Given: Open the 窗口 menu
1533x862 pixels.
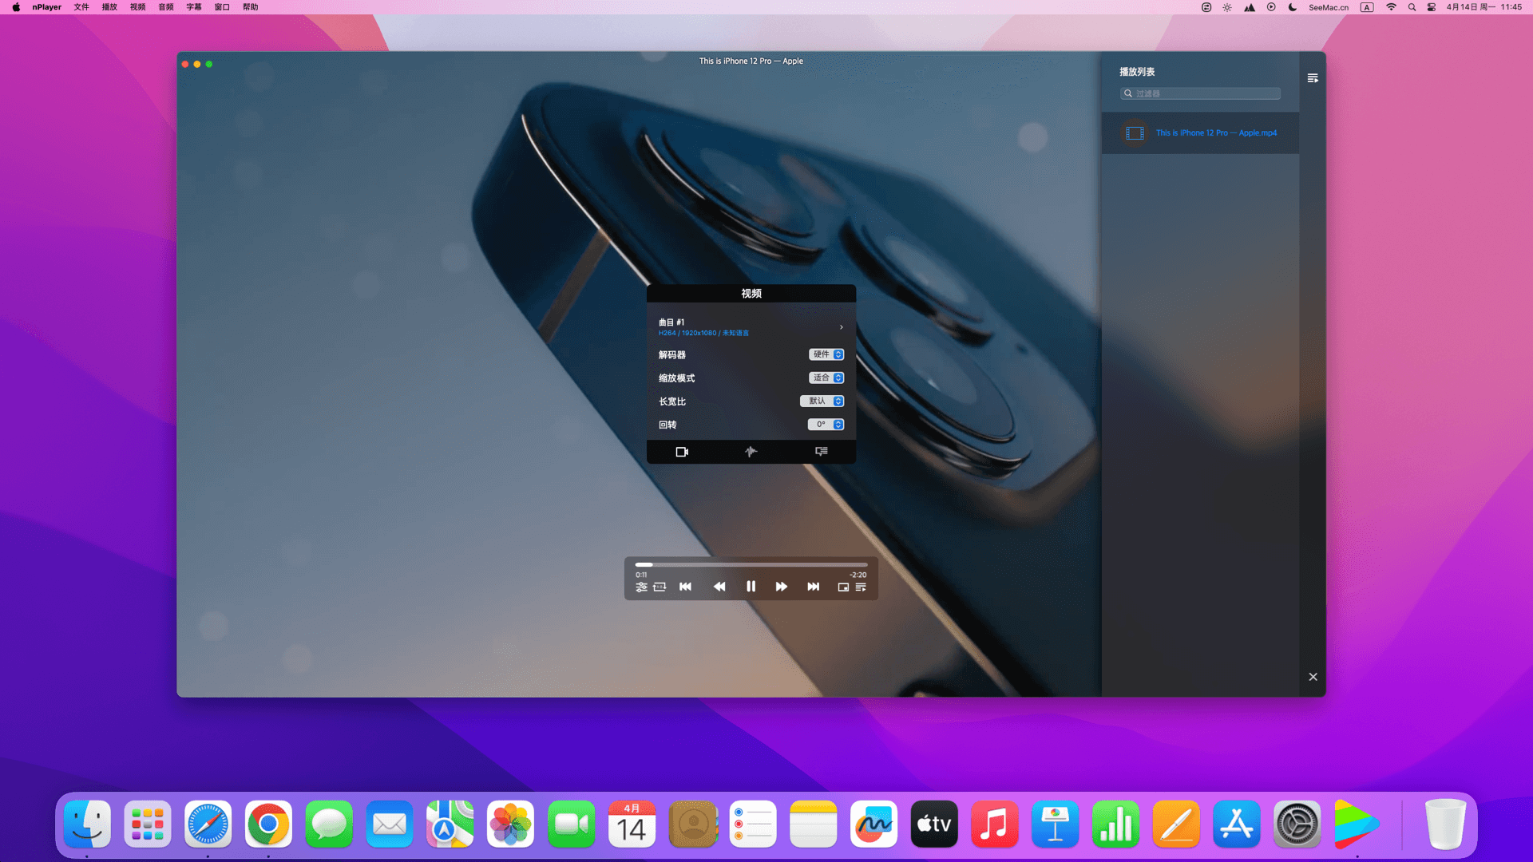Looking at the screenshot, I should click(x=222, y=7).
